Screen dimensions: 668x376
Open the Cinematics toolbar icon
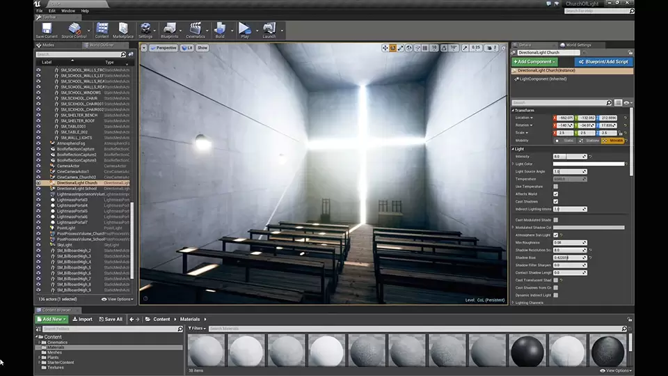(x=196, y=29)
